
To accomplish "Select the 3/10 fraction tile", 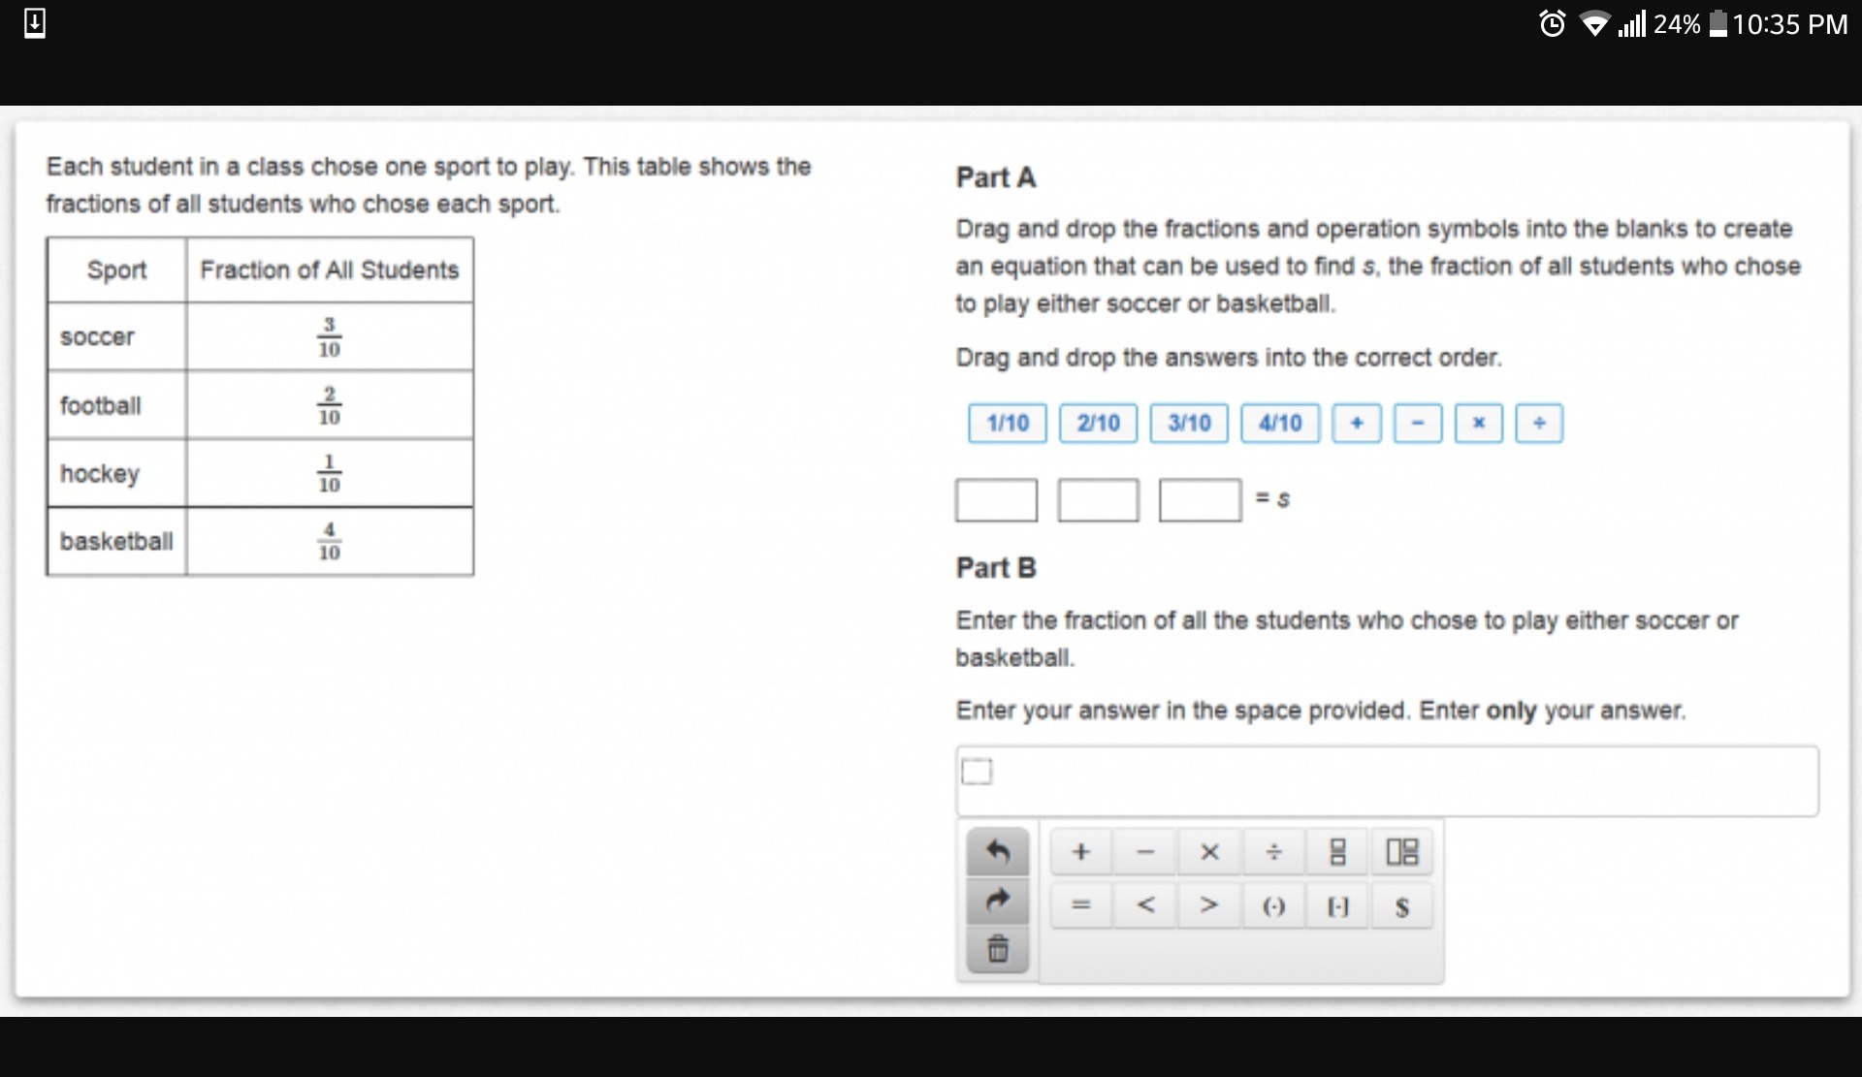I will [x=1189, y=424].
